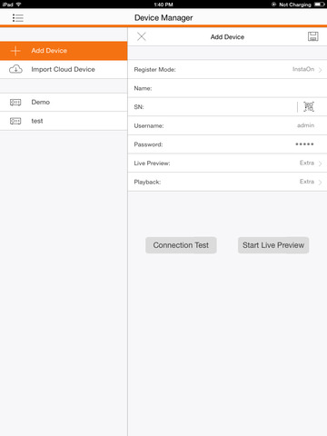Click the Name input field
Screen dimensions: 327x436
coord(227,88)
